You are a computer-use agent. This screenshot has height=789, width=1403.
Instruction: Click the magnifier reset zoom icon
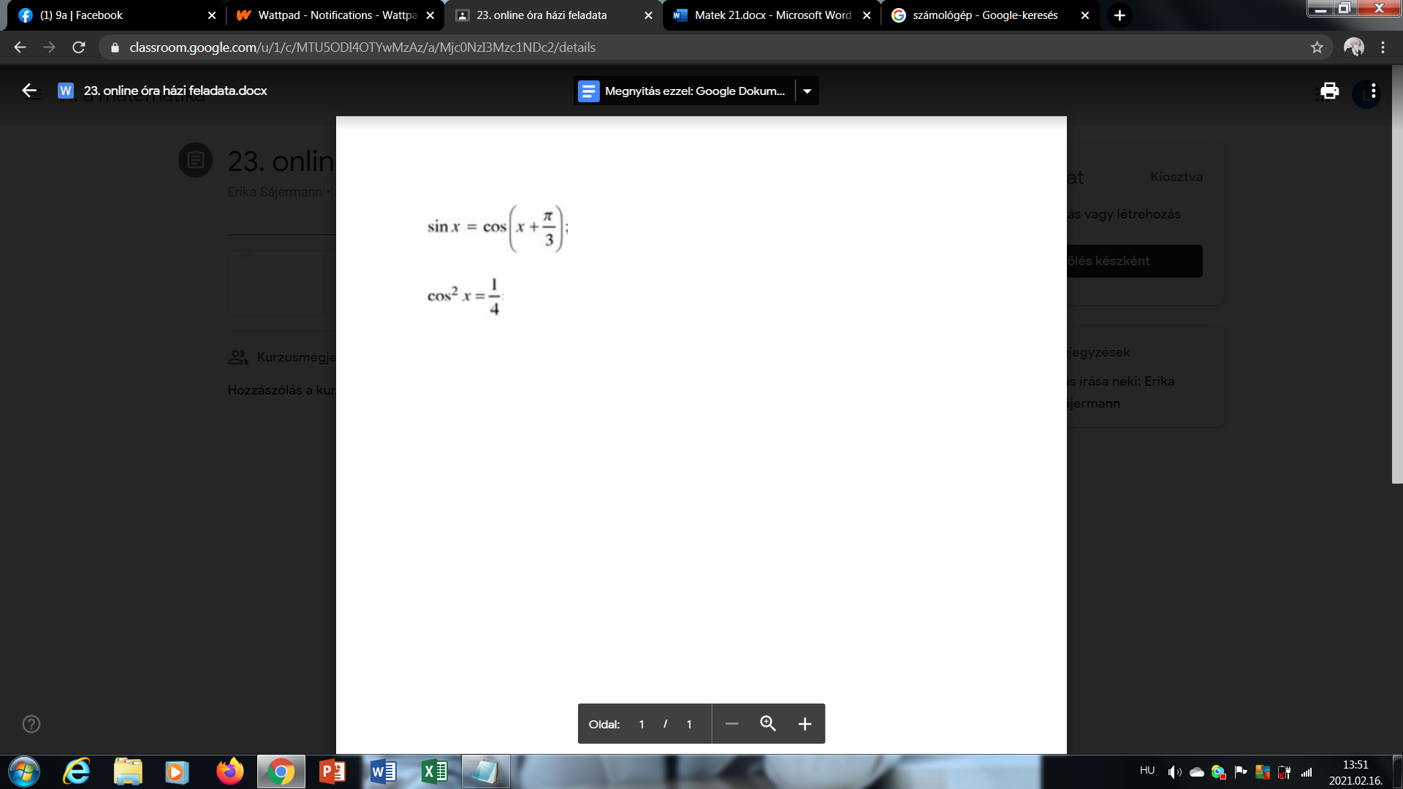pos(768,724)
